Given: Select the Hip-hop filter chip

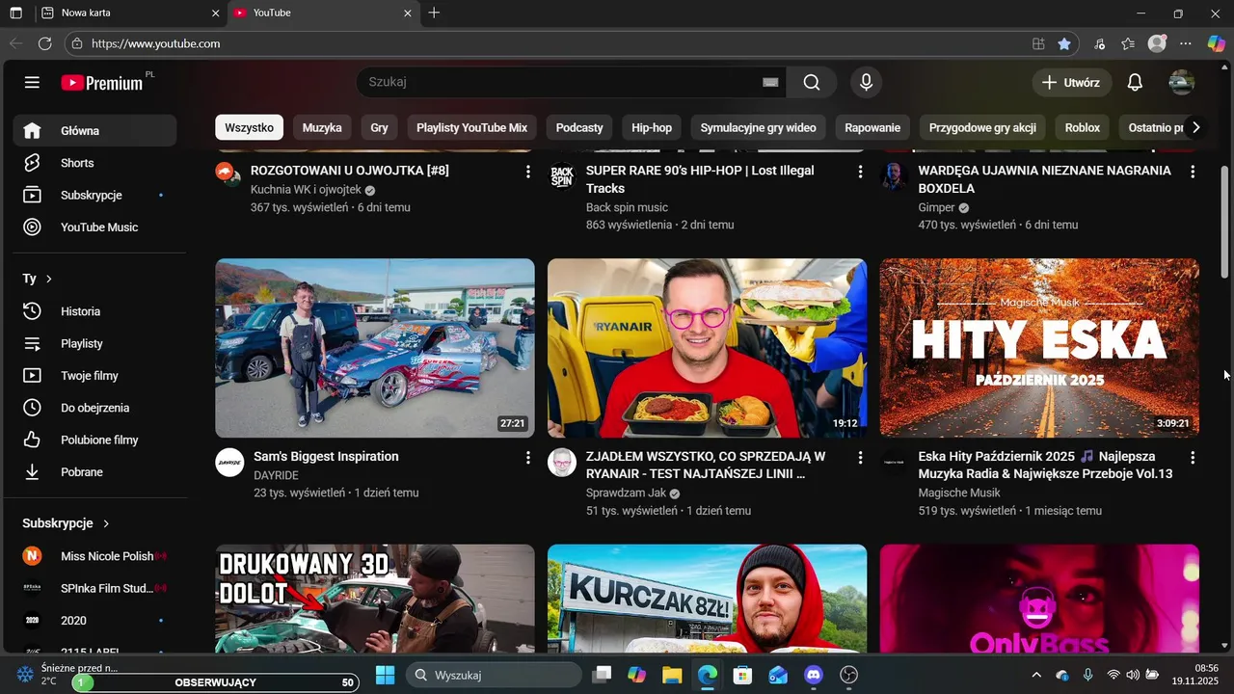Looking at the screenshot, I should pos(652,127).
